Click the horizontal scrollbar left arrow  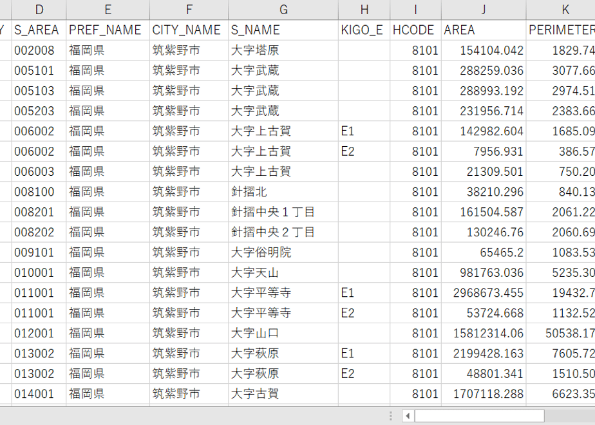pos(408,416)
